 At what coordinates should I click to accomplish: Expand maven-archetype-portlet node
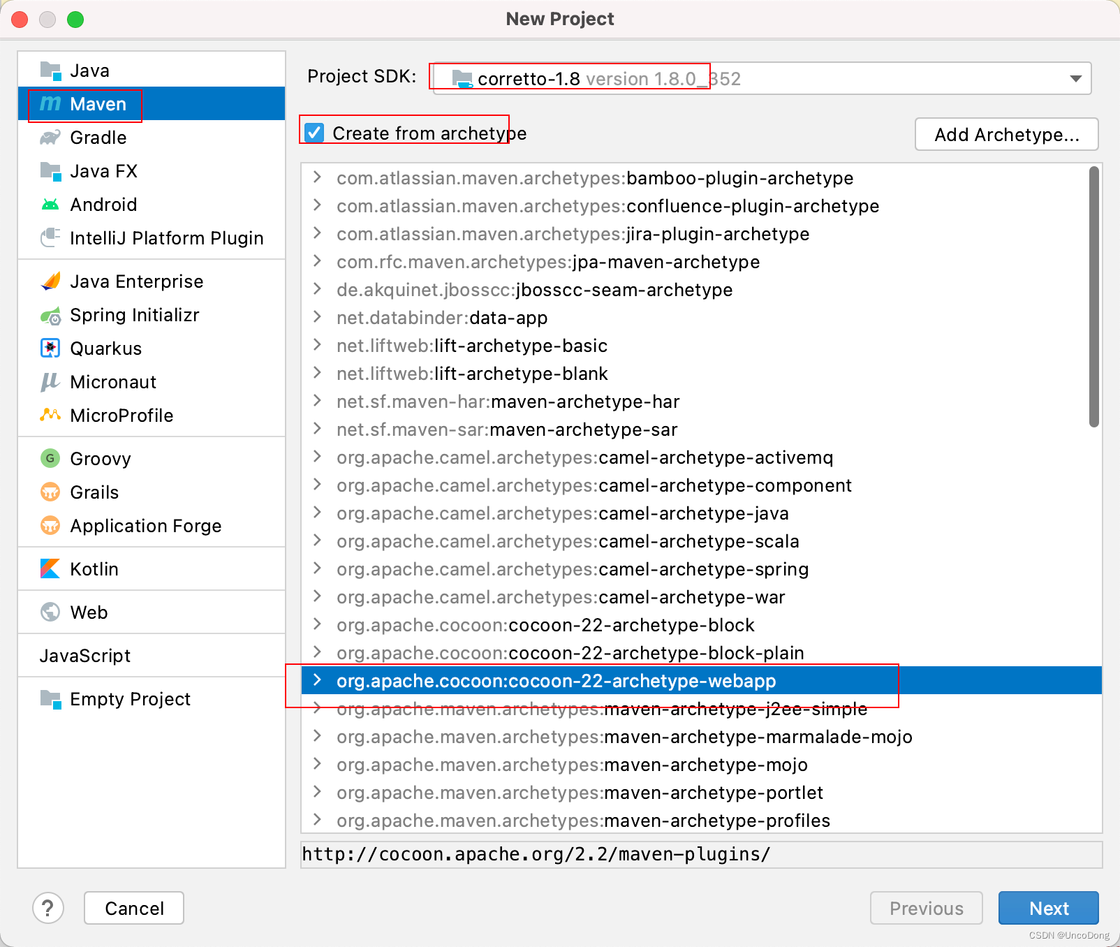[318, 792]
